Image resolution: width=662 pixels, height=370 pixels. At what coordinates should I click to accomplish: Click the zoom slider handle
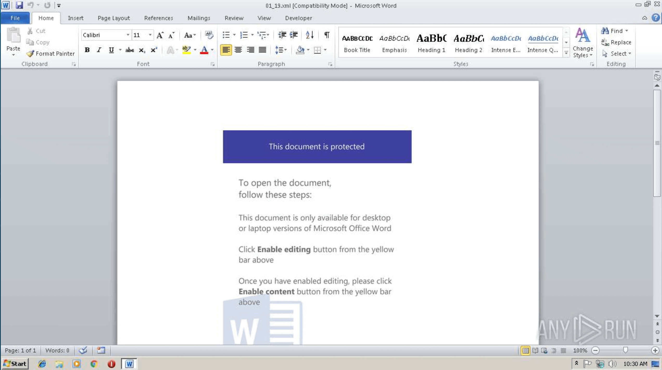[625, 350]
